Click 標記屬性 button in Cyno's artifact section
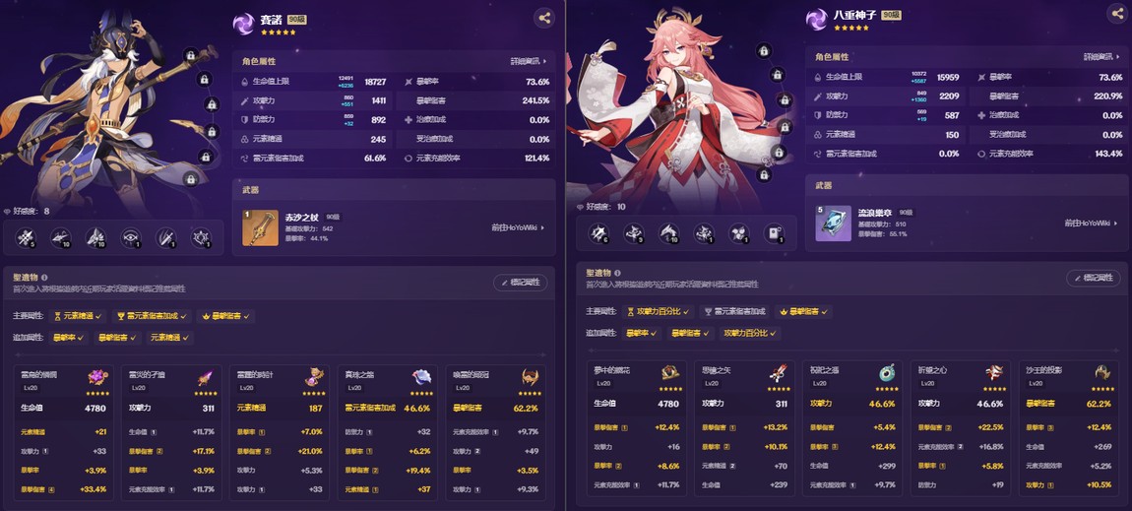The image size is (1132, 511). 521,283
